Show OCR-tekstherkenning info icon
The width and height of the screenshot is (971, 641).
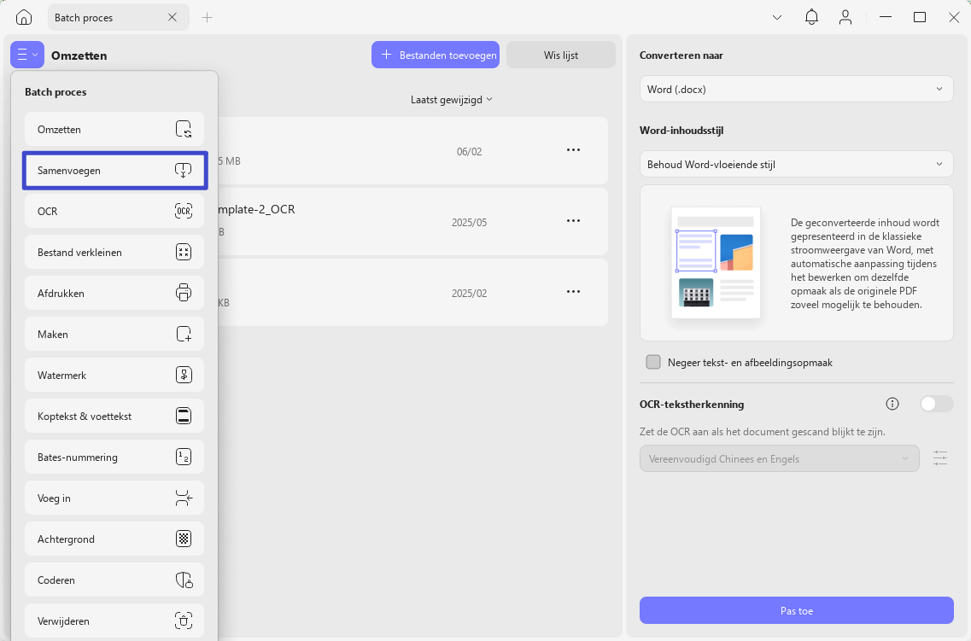coord(892,404)
